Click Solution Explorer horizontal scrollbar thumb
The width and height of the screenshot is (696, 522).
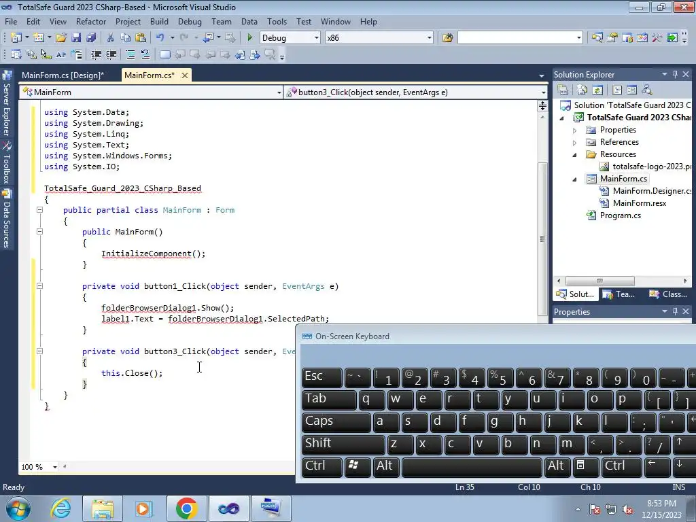pyautogui.click(x=599, y=281)
